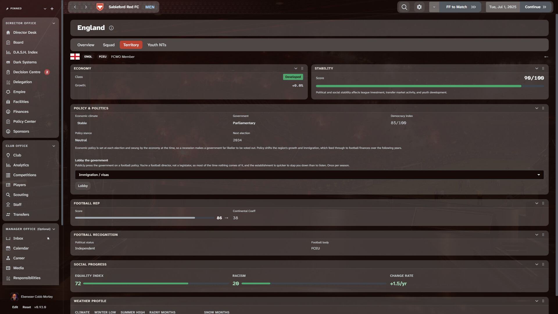The height and width of the screenshot is (314, 558).
Task: Click the date Tue, Jul 1, 2025
Action: coord(503,7)
